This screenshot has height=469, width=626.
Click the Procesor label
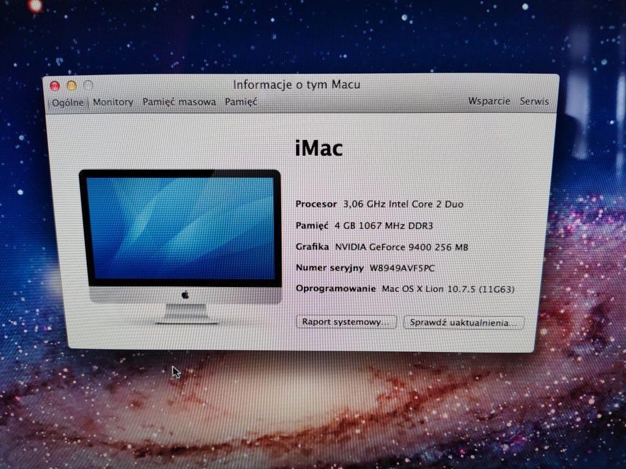tap(316, 204)
